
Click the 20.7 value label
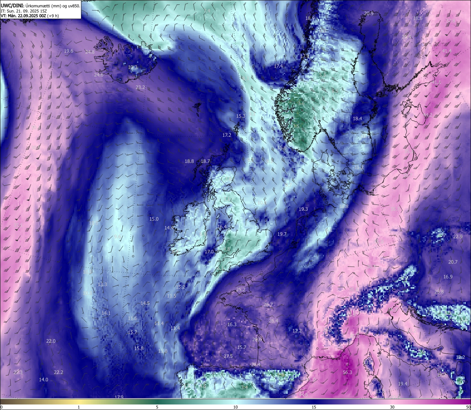click(x=453, y=262)
